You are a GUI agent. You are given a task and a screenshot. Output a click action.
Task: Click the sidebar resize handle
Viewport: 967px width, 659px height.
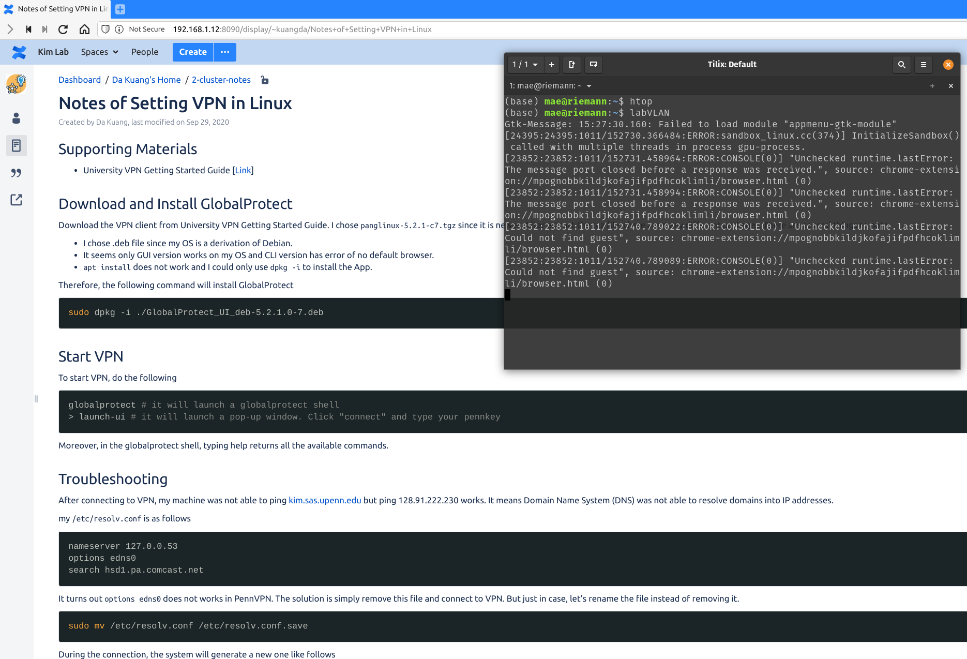tap(36, 399)
